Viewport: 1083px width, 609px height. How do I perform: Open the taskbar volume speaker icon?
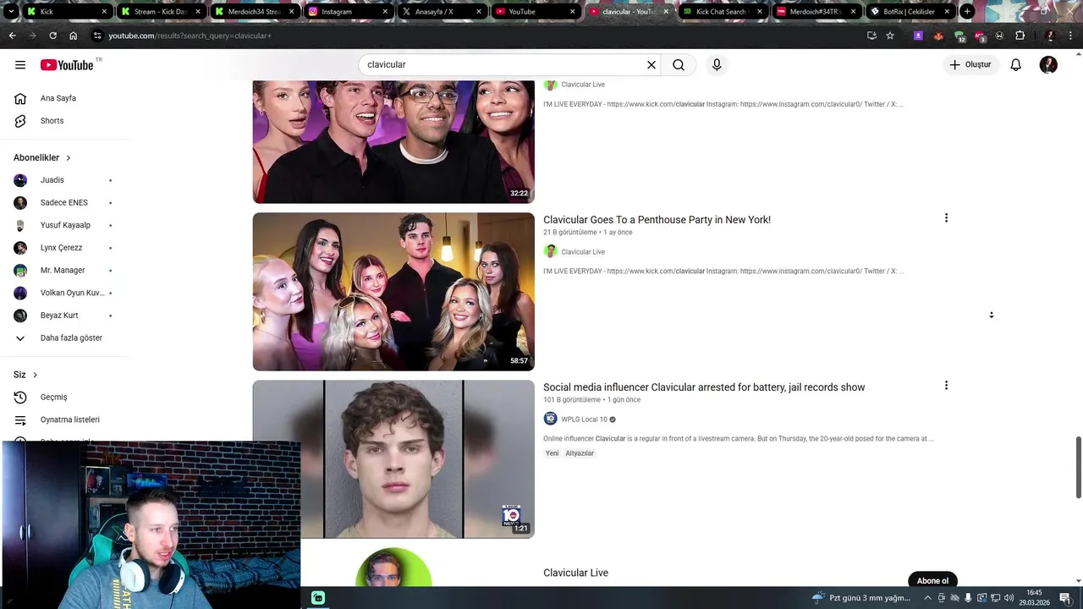tap(1010, 598)
